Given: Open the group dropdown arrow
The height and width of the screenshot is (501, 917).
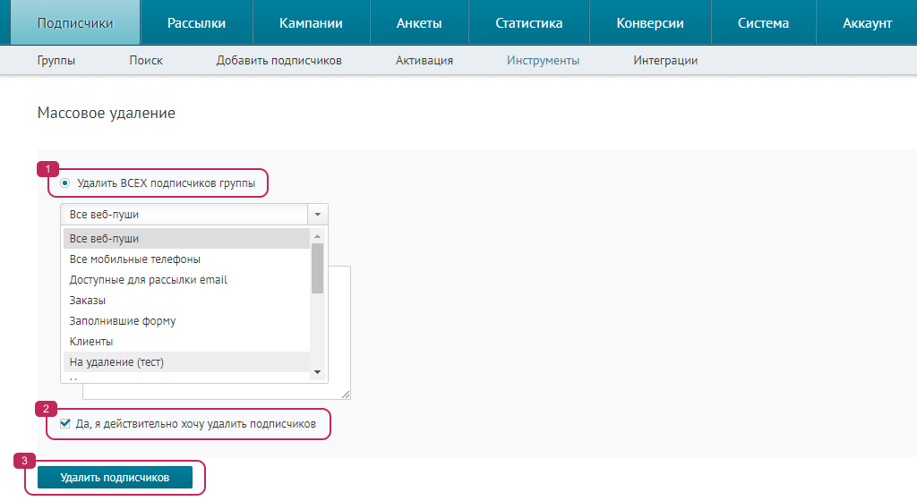Looking at the screenshot, I should click(x=317, y=215).
